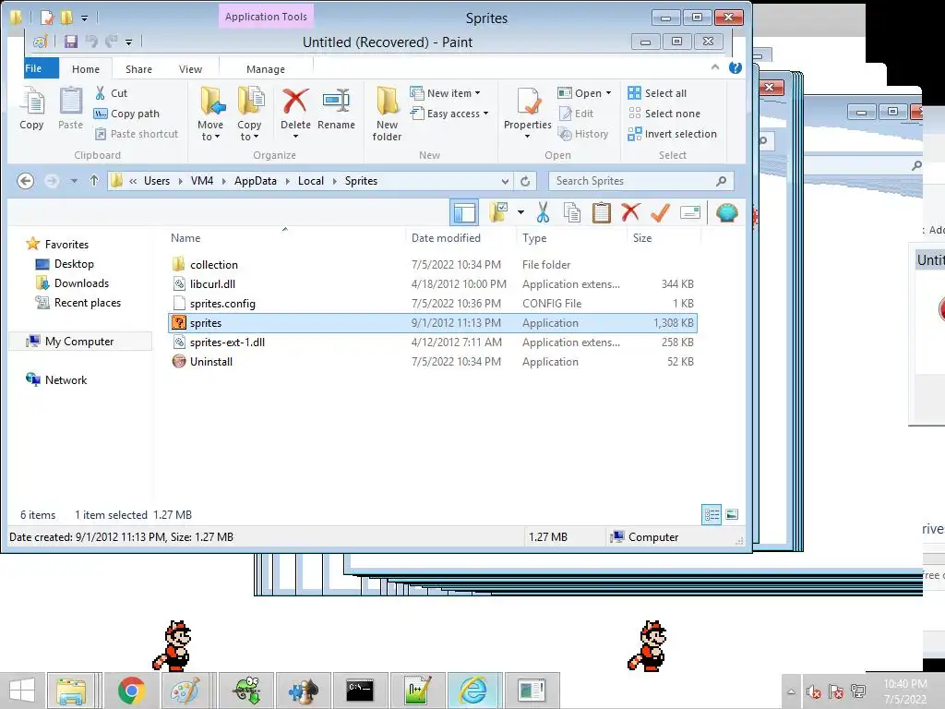Expand the Open dropdown arrow
This screenshot has width=945, height=709.
608,93
